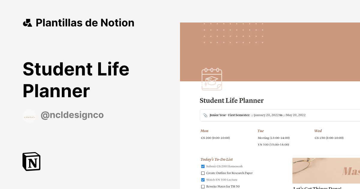Click the paperclip icon in the semester callout

tap(205, 115)
